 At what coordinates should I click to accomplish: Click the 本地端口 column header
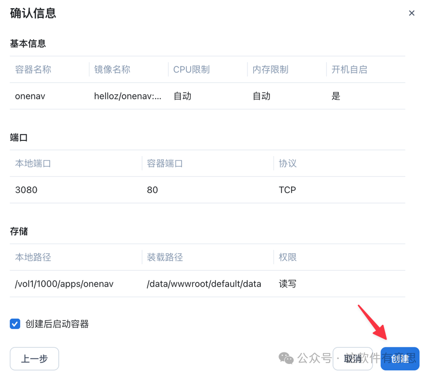[x=33, y=163]
